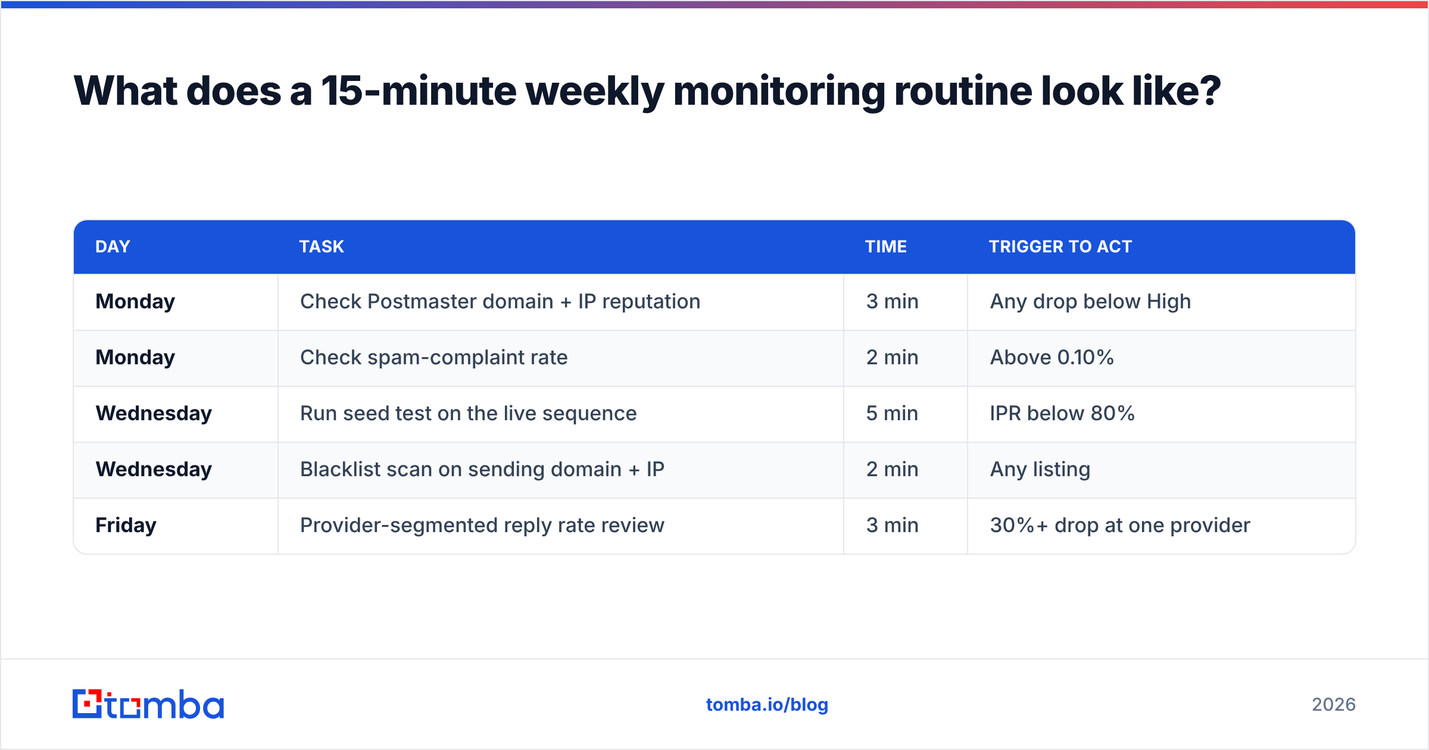The height and width of the screenshot is (750, 1429).
Task: Click the Friday day cell
Action: [x=176, y=526]
